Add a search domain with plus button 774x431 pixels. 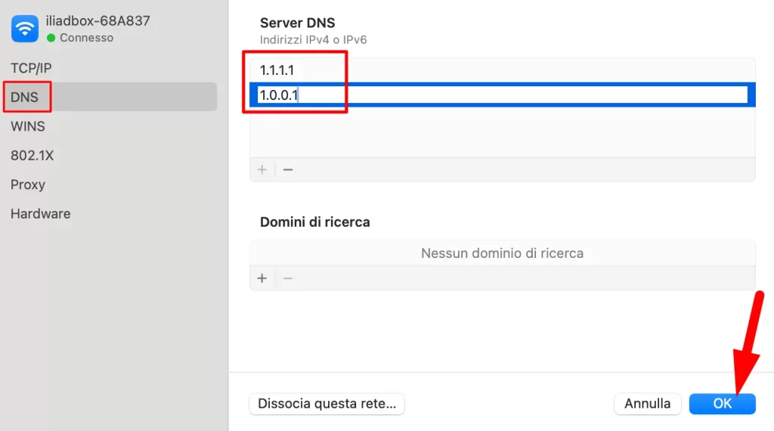click(262, 278)
